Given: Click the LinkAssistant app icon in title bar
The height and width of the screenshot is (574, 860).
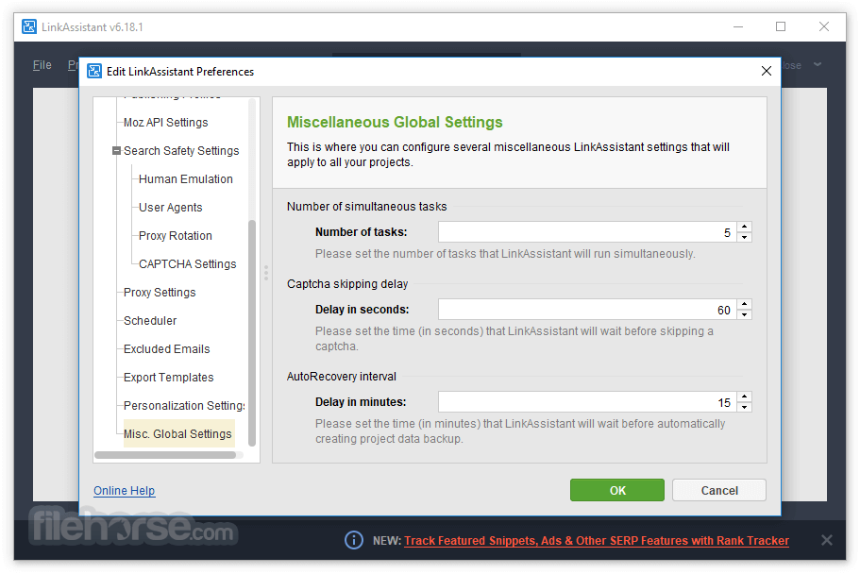Looking at the screenshot, I should 29,26.
